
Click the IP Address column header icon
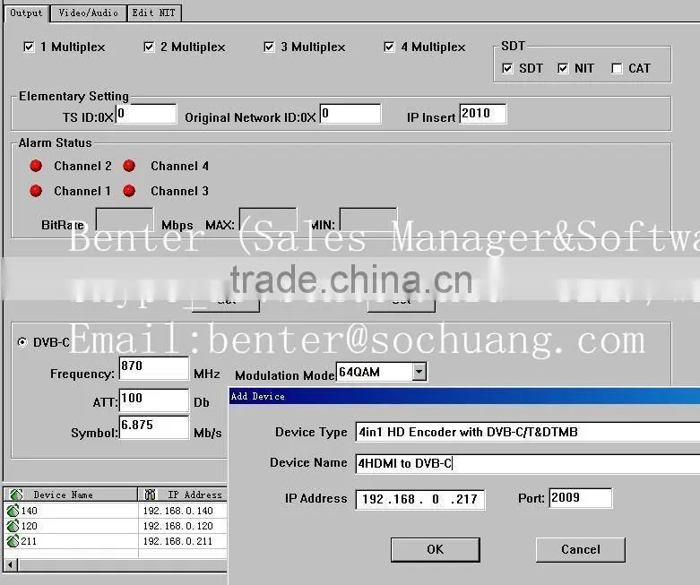click(x=150, y=495)
